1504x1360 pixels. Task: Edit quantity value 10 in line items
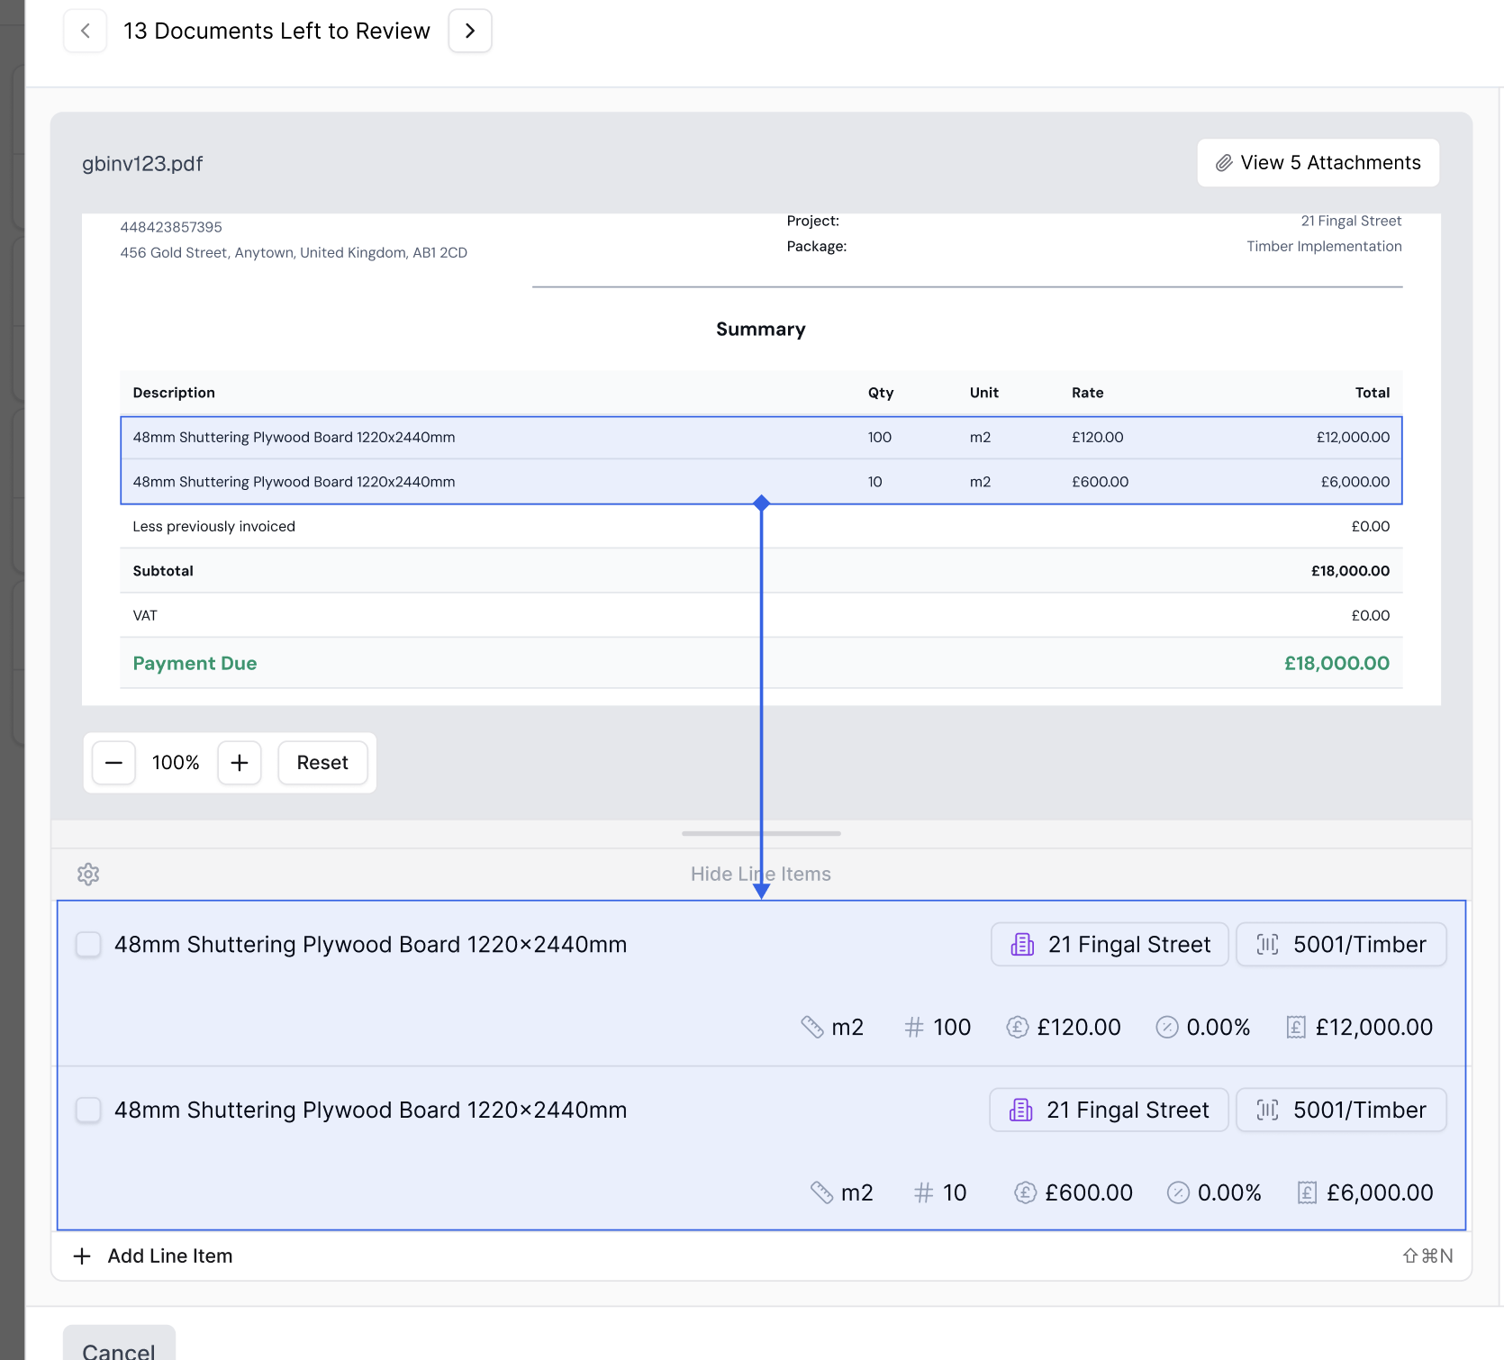pos(955,1193)
